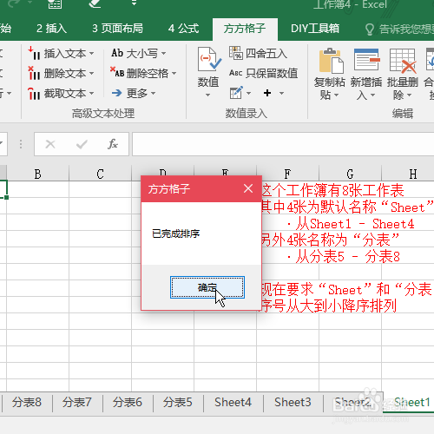Open the 截取文本 dropdown

[x=92, y=93]
